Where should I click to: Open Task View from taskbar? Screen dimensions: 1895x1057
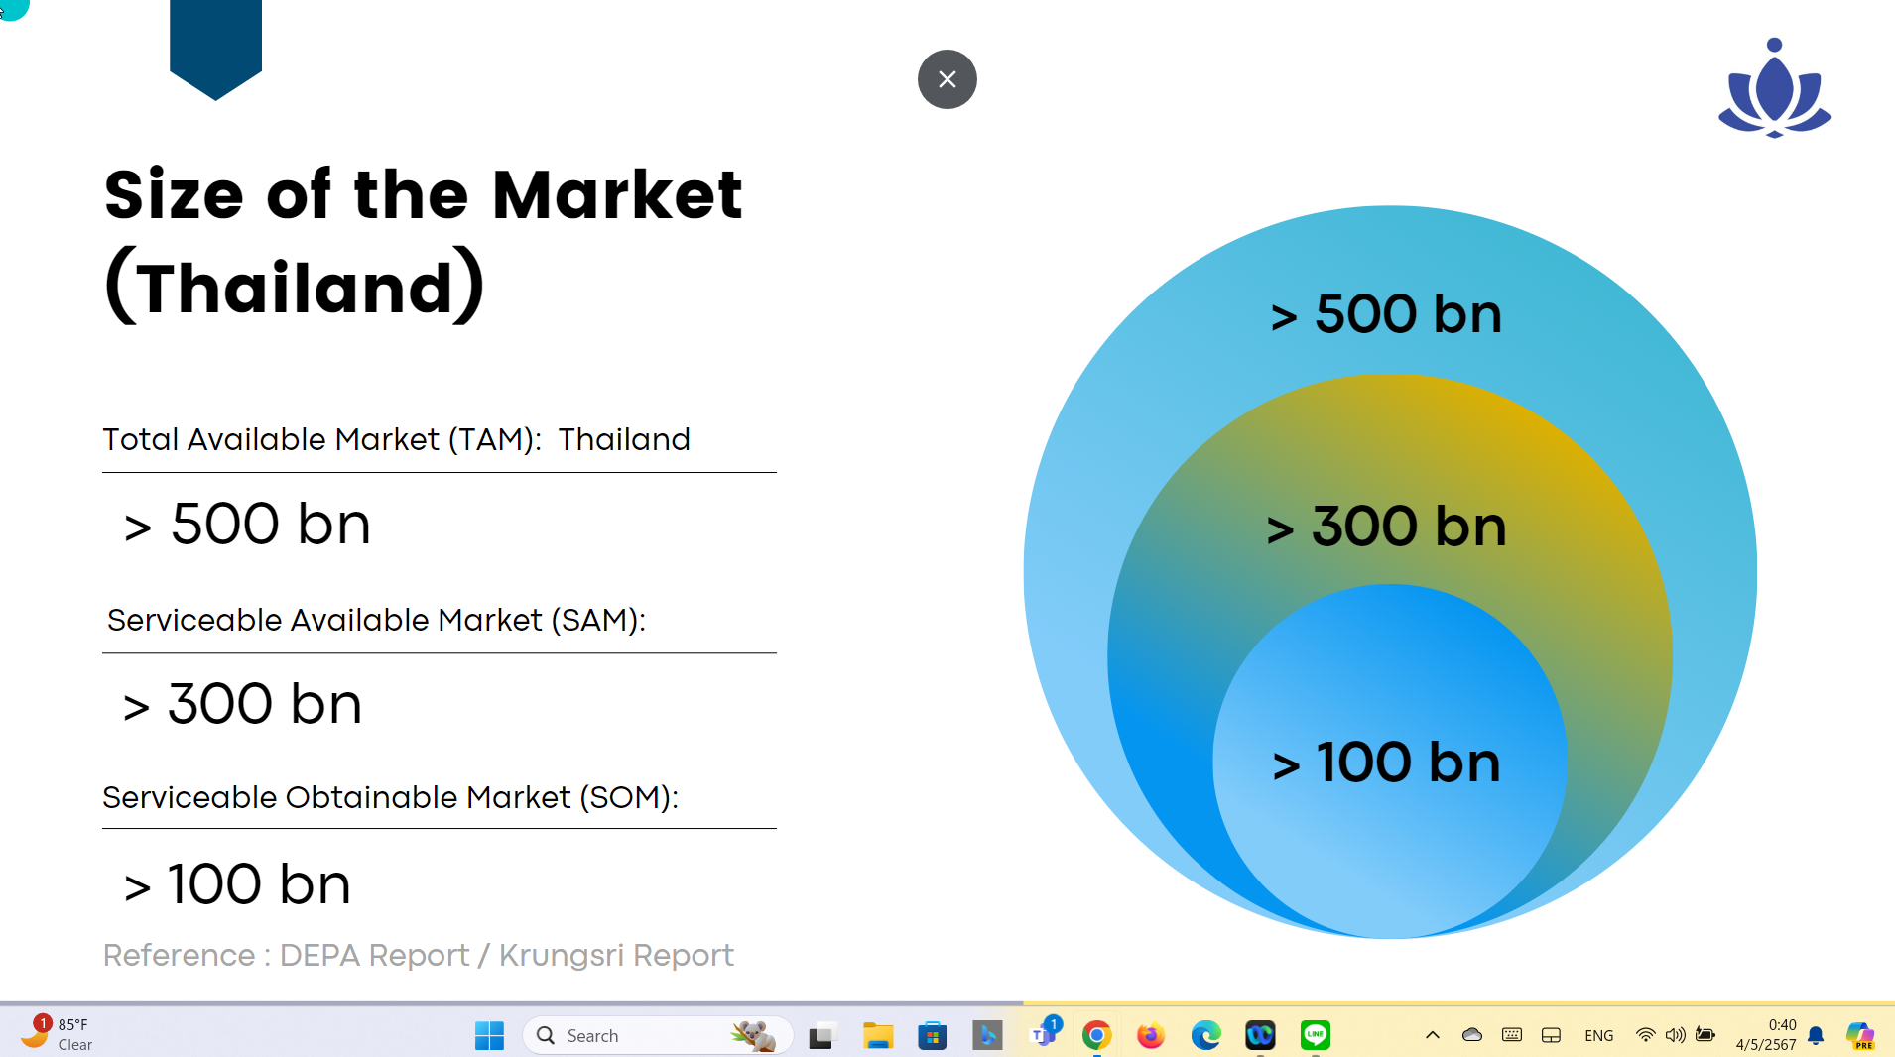click(x=822, y=1035)
